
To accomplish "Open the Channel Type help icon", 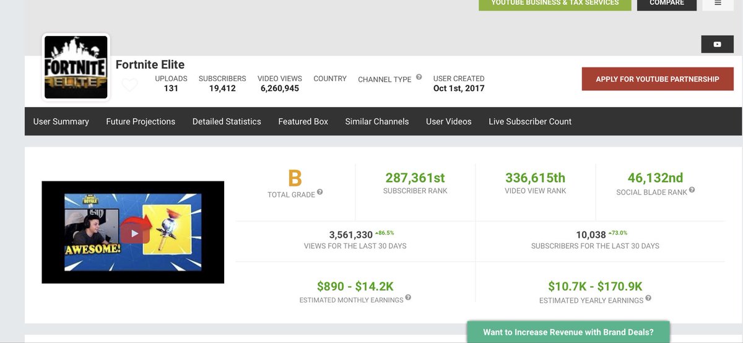I will pyautogui.click(x=419, y=77).
